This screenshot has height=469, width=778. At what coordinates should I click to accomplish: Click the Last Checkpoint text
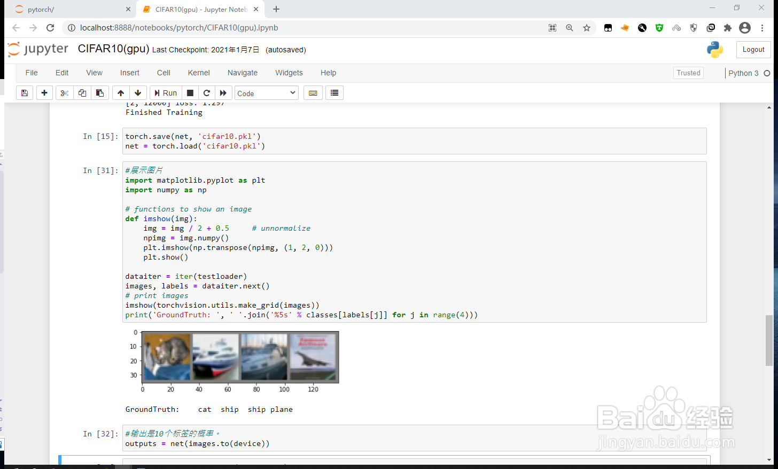pos(206,50)
